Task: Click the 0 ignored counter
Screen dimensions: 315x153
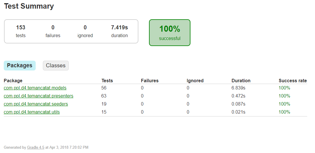Action: (x=85, y=31)
